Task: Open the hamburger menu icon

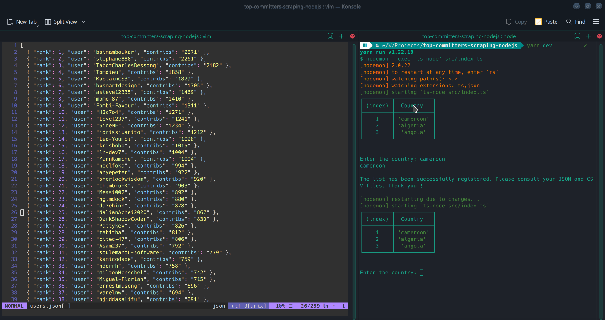Action: coord(596,21)
